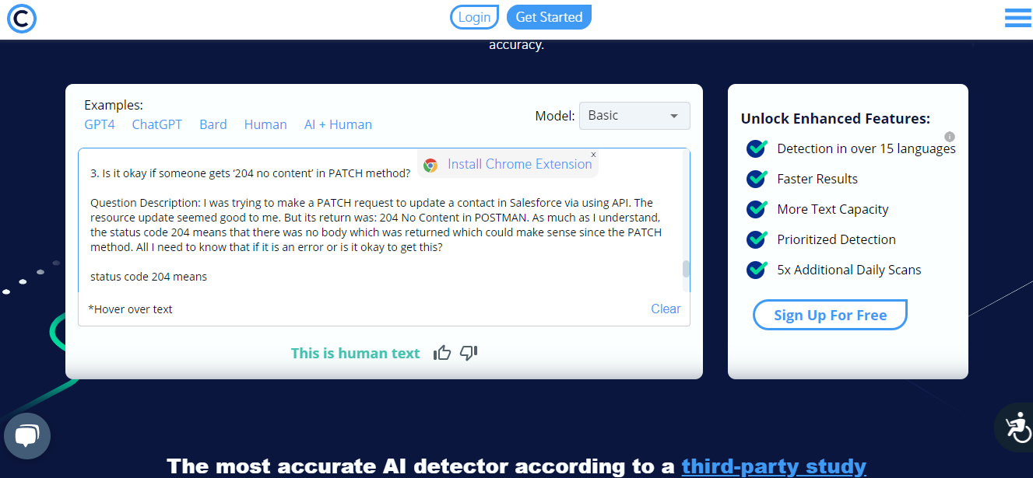Screen dimensions: 1033x478
Task: Click 'status code 204 means' line
Action: pyautogui.click(x=149, y=277)
